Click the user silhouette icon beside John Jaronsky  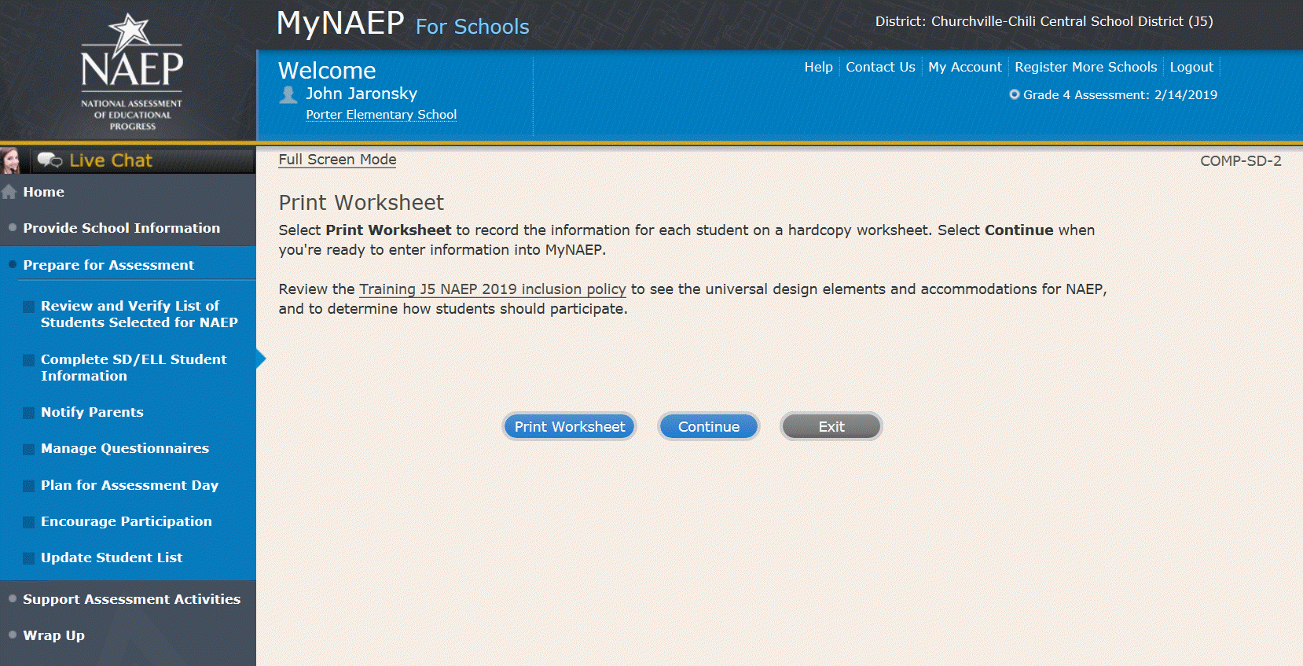[288, 95]
